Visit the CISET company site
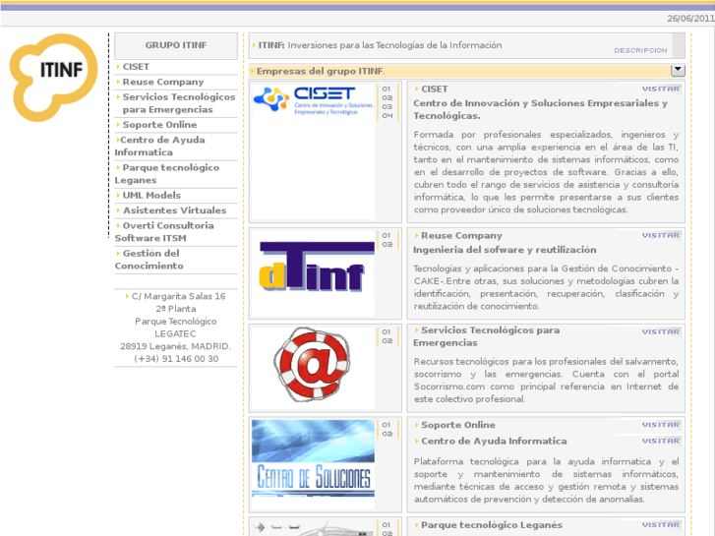715x536 pixels. click(661, 89)
